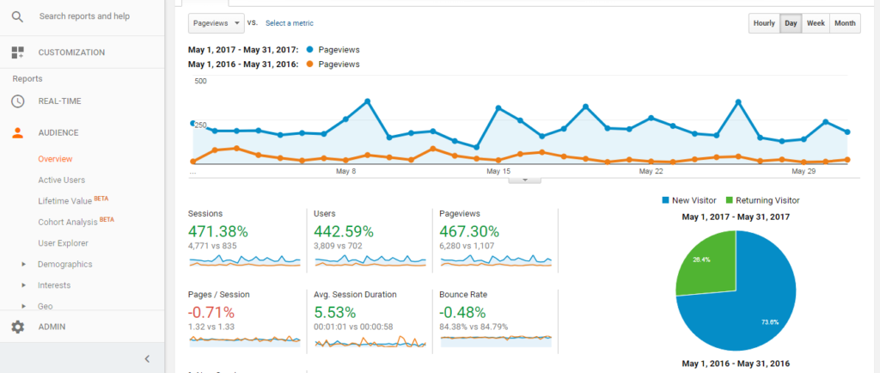Click the Real-Time clock icon
The image size is (880, 373).
pyautogui.click(x=17, y=101)
